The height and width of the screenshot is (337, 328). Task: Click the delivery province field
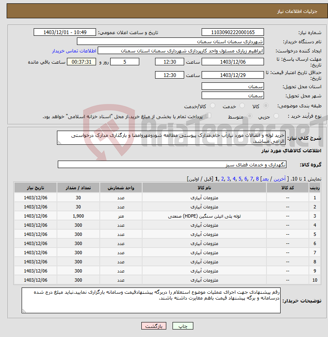point(233,87)
